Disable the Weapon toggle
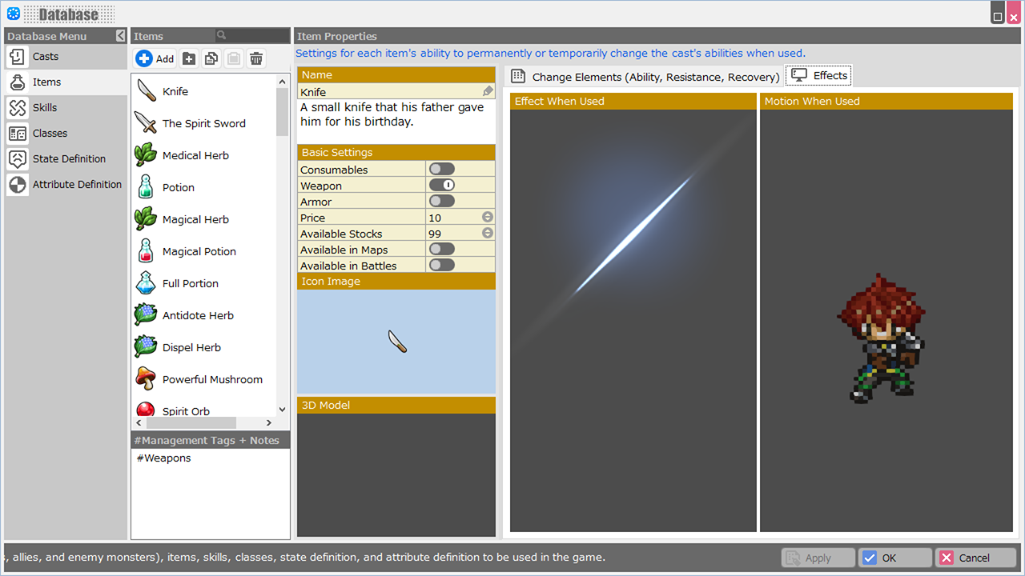This screenshot has width=1025, height=576. (442, 186)
